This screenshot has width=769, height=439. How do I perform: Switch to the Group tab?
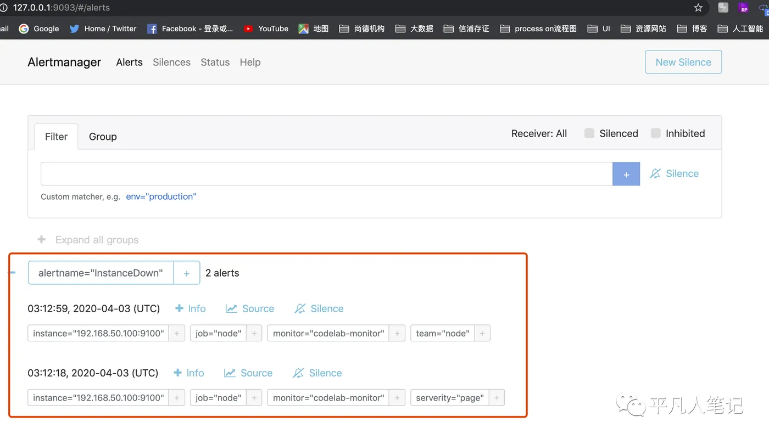tap(103, 136)
